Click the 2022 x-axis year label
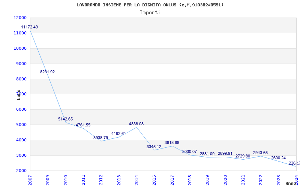Viewport: 300px width, 187px height. point(260,180)
